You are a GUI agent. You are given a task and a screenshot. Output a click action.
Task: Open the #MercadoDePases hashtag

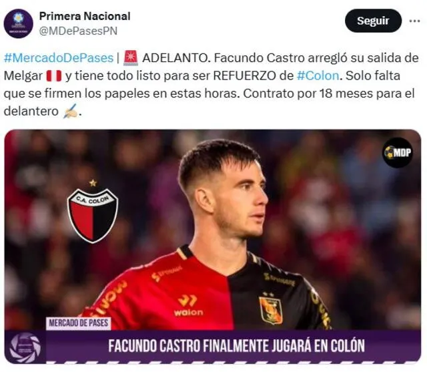click(x=59, y=58)
